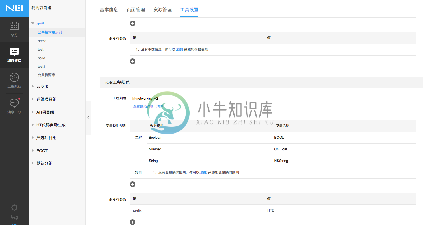Expand the HT代码自动生成 group
This screenshot has height=225, width=423.
(33, 125)
